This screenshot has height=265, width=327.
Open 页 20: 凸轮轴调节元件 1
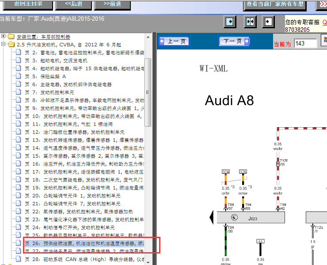72,196
